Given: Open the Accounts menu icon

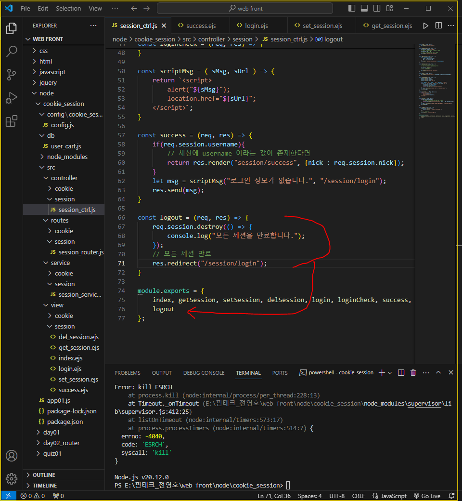Looking at the screenshot, I should (x=12, y=456).
